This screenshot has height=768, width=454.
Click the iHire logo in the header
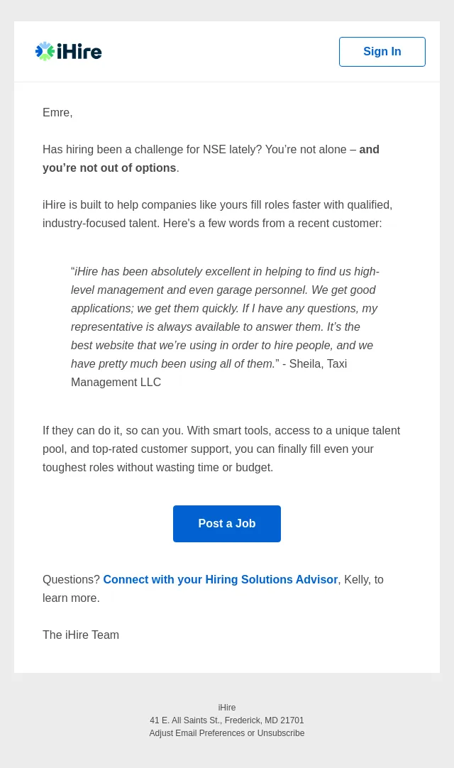69,51
